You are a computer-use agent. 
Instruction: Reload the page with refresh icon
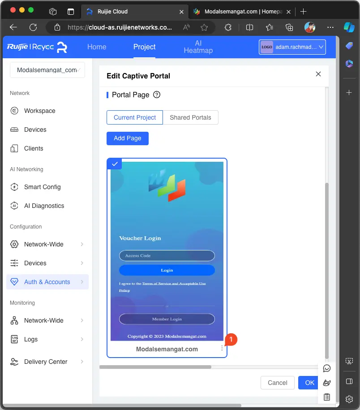[x=33, y=27]
